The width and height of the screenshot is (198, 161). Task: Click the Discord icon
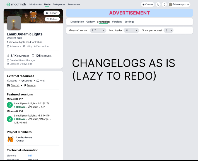point(8,85)
